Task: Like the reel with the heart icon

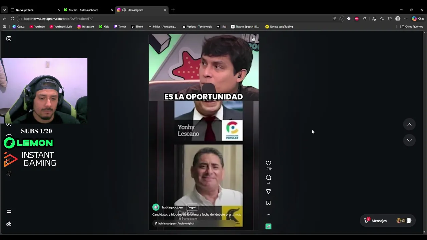Action: (268, 163)
